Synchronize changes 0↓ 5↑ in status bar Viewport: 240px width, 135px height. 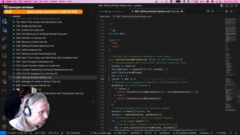tap(22, 133)
